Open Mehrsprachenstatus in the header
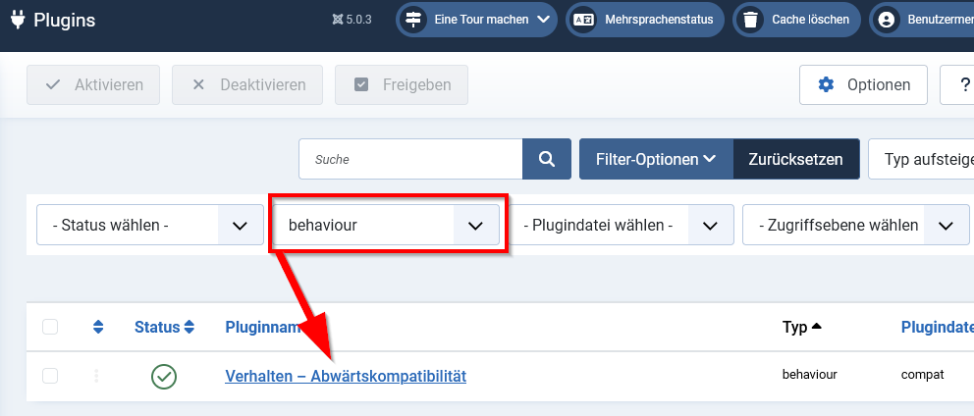 pos(645,19)
